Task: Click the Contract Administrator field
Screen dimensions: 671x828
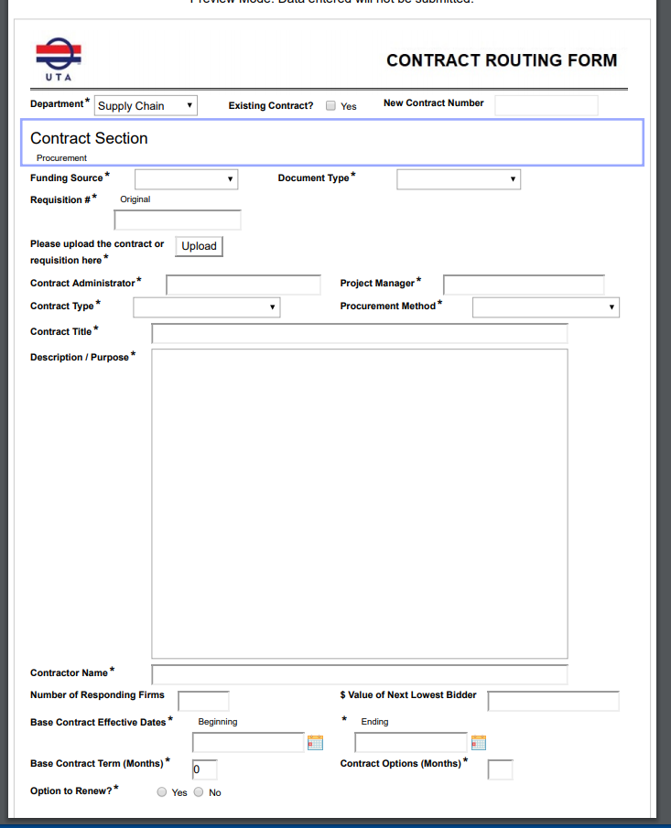Action: pos(244,285)
